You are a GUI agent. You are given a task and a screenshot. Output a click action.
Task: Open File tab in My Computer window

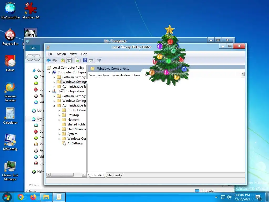(33, 48)
